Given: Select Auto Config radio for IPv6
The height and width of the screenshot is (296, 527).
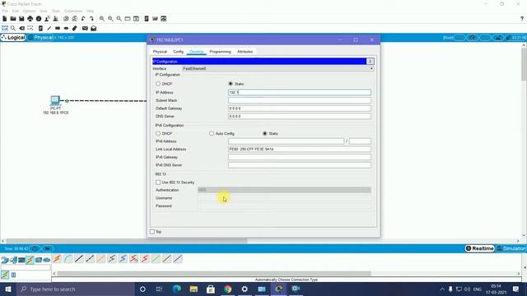Looking at the screenshot, I should [x=212, y=133].
